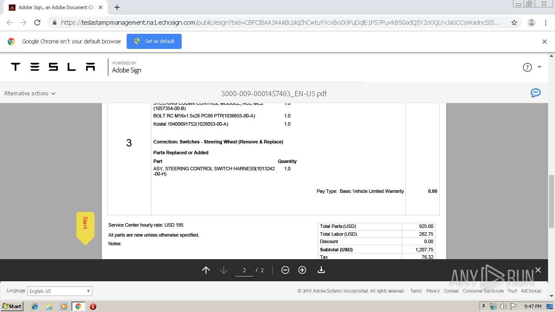Click the Tesla logo
This screenshot has height=312, width=555.
(53, 67)
